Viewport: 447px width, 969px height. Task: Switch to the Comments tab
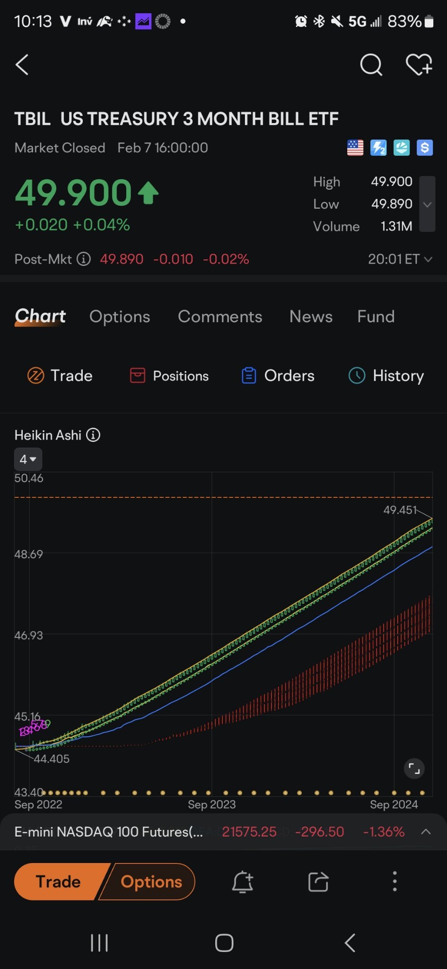coord(220,317)
